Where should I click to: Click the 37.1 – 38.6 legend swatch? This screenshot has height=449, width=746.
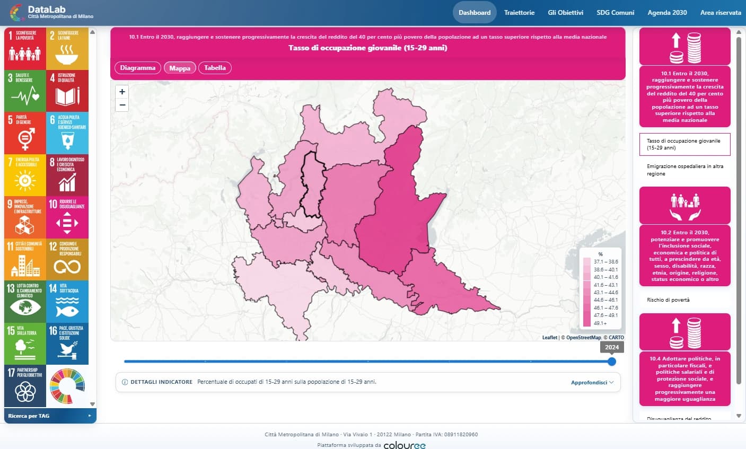[x=587, y=261]
